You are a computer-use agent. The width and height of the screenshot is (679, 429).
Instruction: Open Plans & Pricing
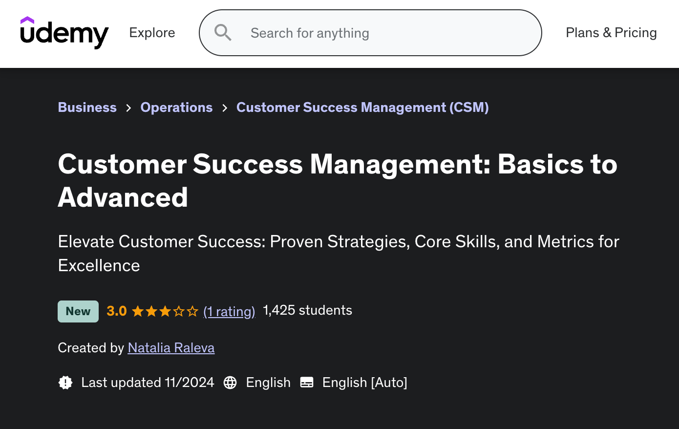point(611,33)
